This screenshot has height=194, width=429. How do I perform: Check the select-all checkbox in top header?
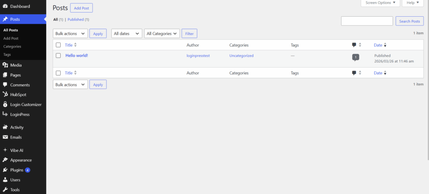[58, 45]
